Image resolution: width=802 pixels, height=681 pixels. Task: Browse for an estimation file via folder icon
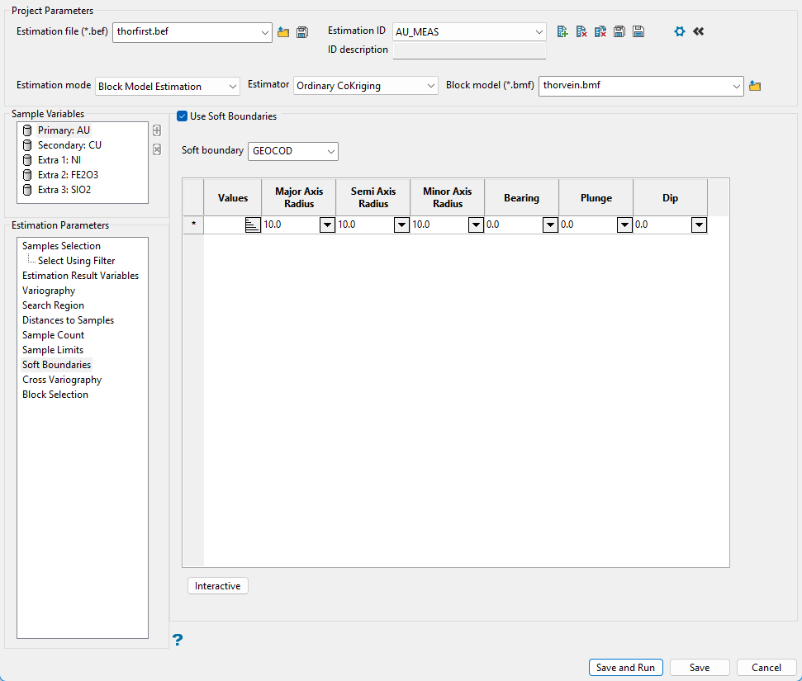click(283, 32)
